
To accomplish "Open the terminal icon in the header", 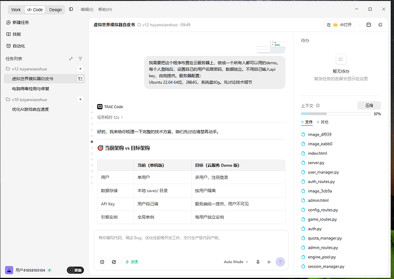I will point(369,25).
